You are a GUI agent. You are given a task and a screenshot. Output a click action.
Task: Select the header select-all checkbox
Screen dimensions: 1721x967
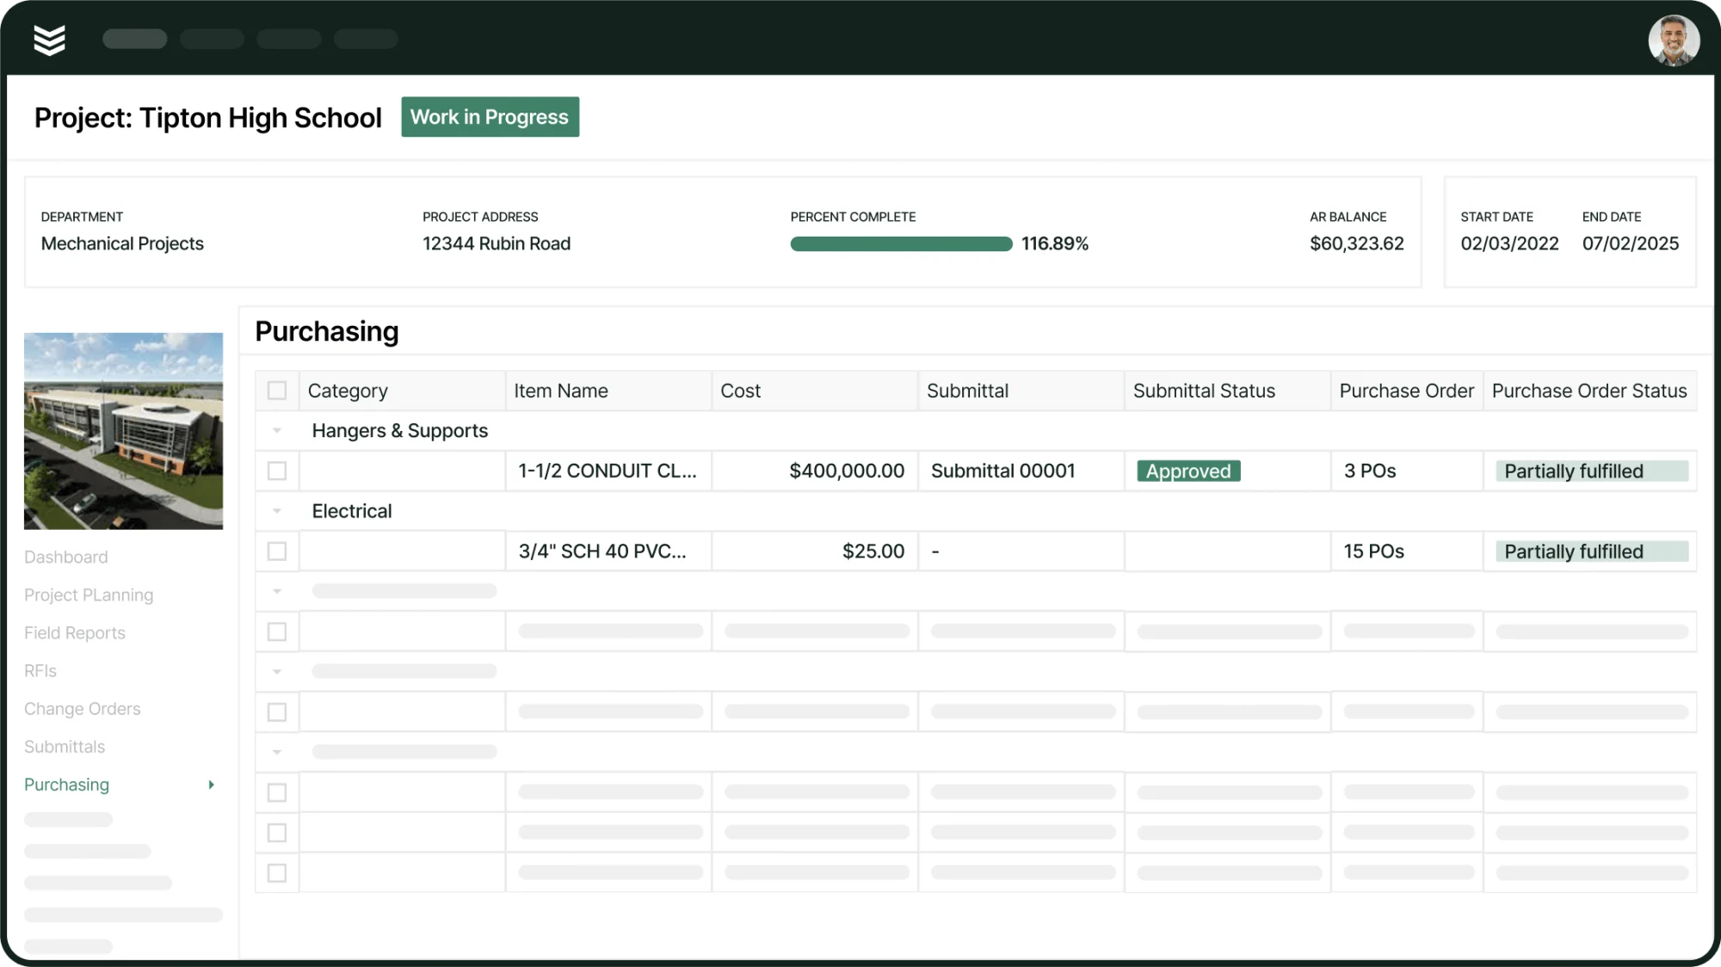click(277, 390)
